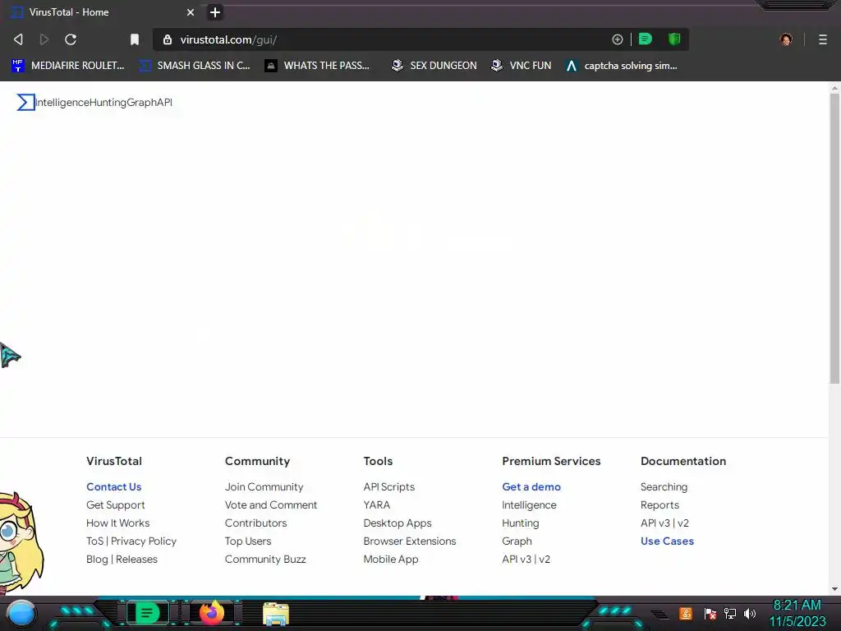Open API v3 | v2 under Documentation

[x=664, y=523]
